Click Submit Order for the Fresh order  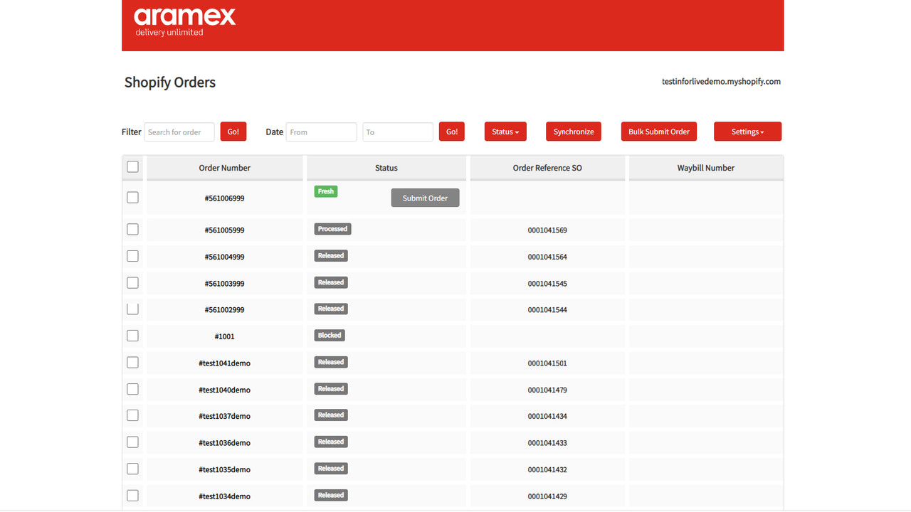[x=425, y=198]
